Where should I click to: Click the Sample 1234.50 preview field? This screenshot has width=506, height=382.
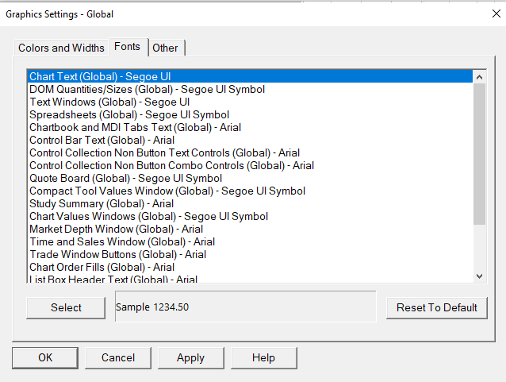(x=245, y=307)
